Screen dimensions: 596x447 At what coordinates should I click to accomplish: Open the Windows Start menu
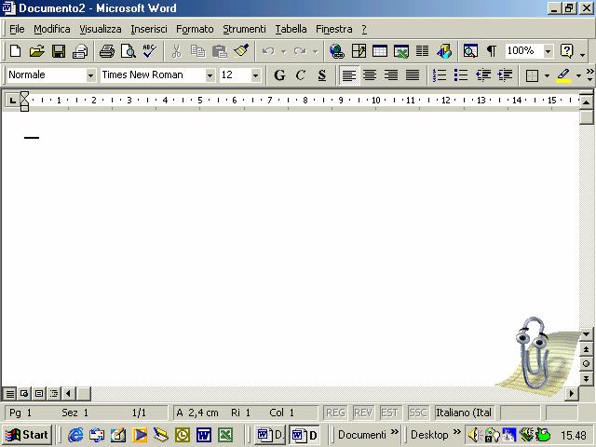click(x=27, y=435)
